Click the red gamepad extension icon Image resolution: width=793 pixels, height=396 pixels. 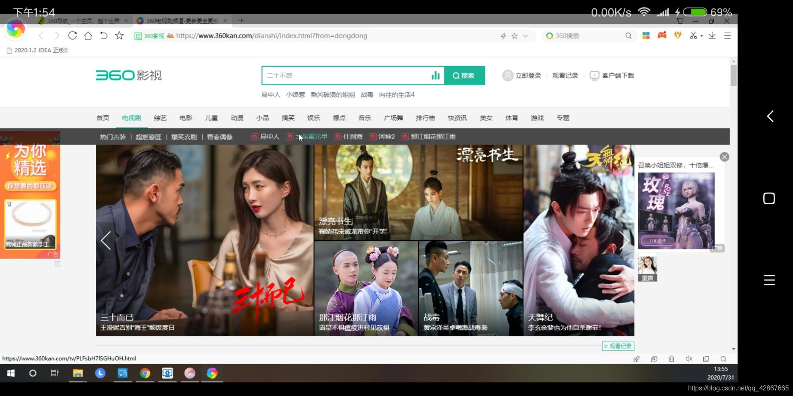[662, 35]
